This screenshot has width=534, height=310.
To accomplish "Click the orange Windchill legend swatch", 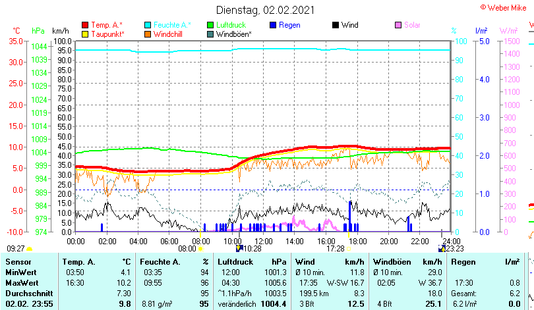I will [x=148, y=34].
